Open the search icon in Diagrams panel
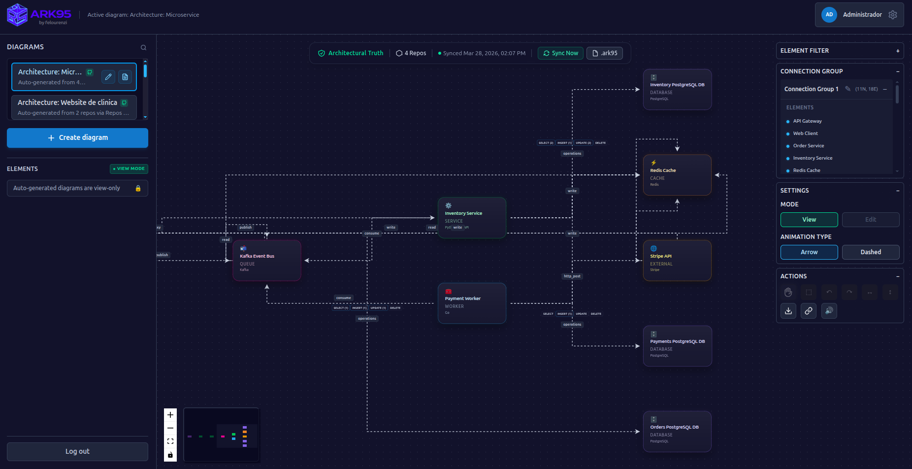Viewport: 912px width, 469px height. 143,47
